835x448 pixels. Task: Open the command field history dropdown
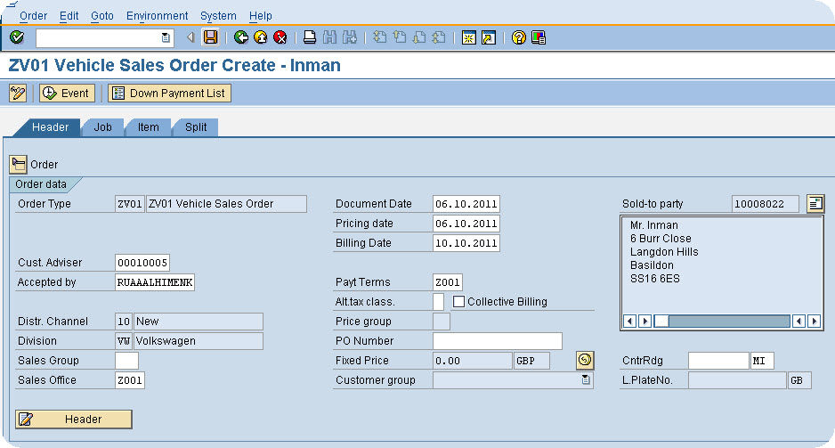166,37
